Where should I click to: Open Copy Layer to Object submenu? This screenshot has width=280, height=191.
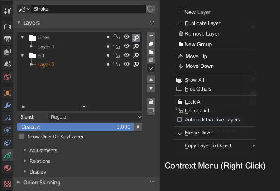click(215, 145)
